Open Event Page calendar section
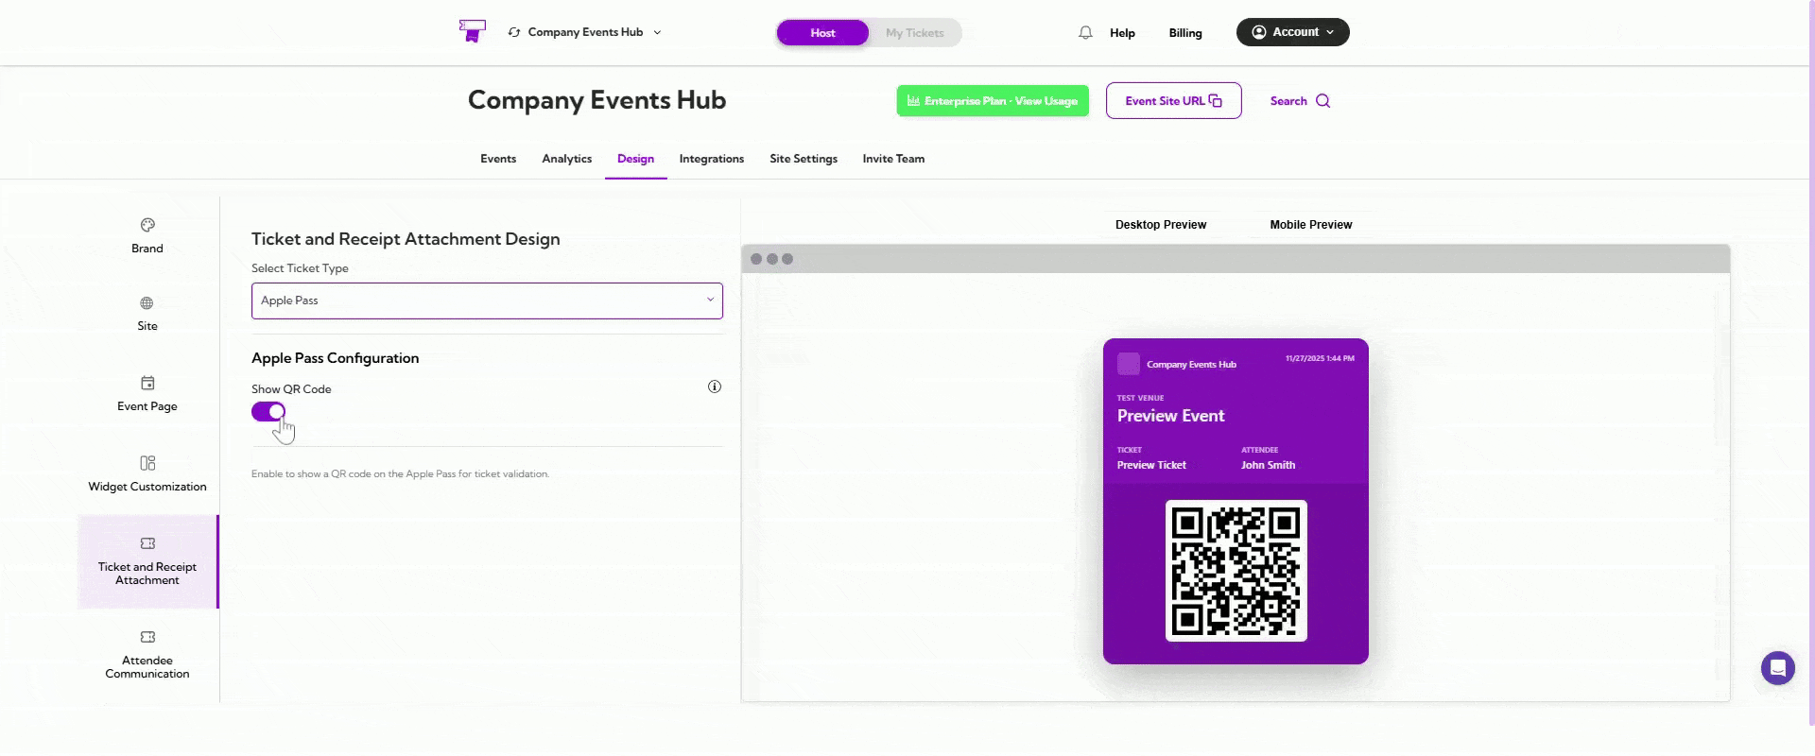Viewport: 1815px width, 756px height. (x=147, y=394)
